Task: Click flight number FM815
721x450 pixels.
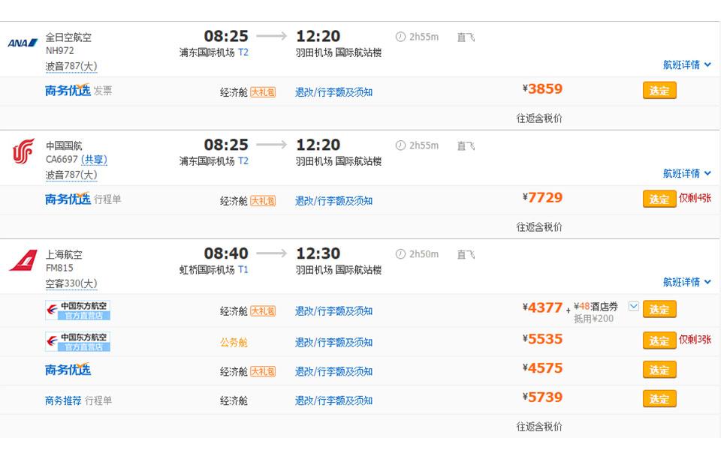Action: 59,268
